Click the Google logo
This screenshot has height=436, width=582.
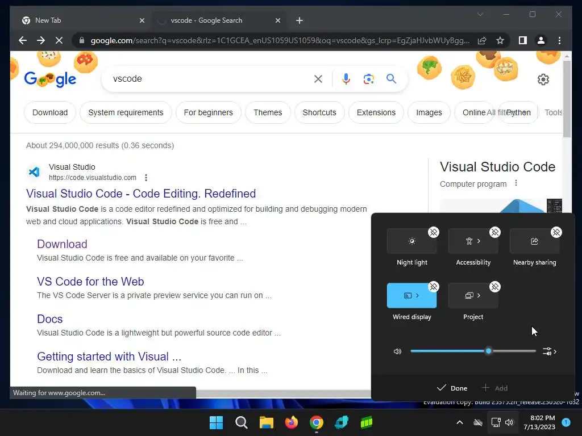tap(50, 79)
